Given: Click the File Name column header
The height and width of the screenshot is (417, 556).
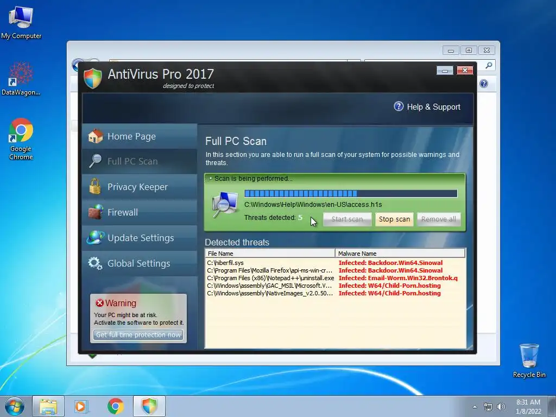Looking at the screenshot, I should [x=270, y=253].
